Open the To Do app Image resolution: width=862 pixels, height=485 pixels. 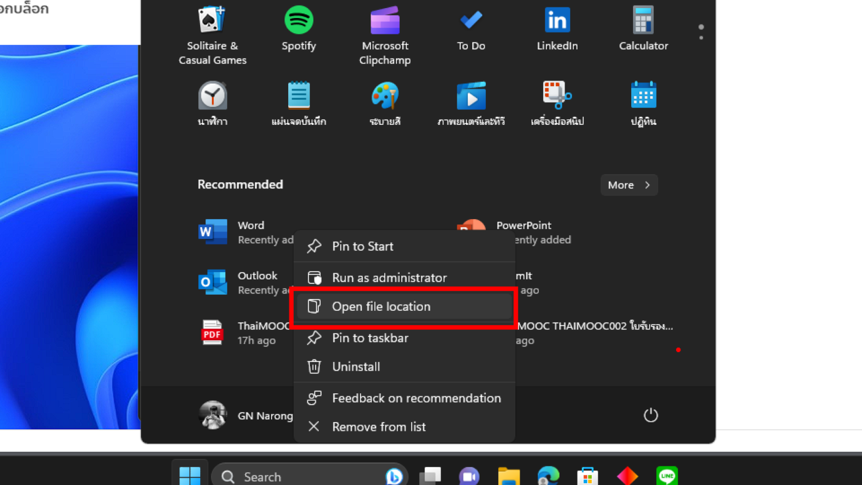tap(471, 29)
